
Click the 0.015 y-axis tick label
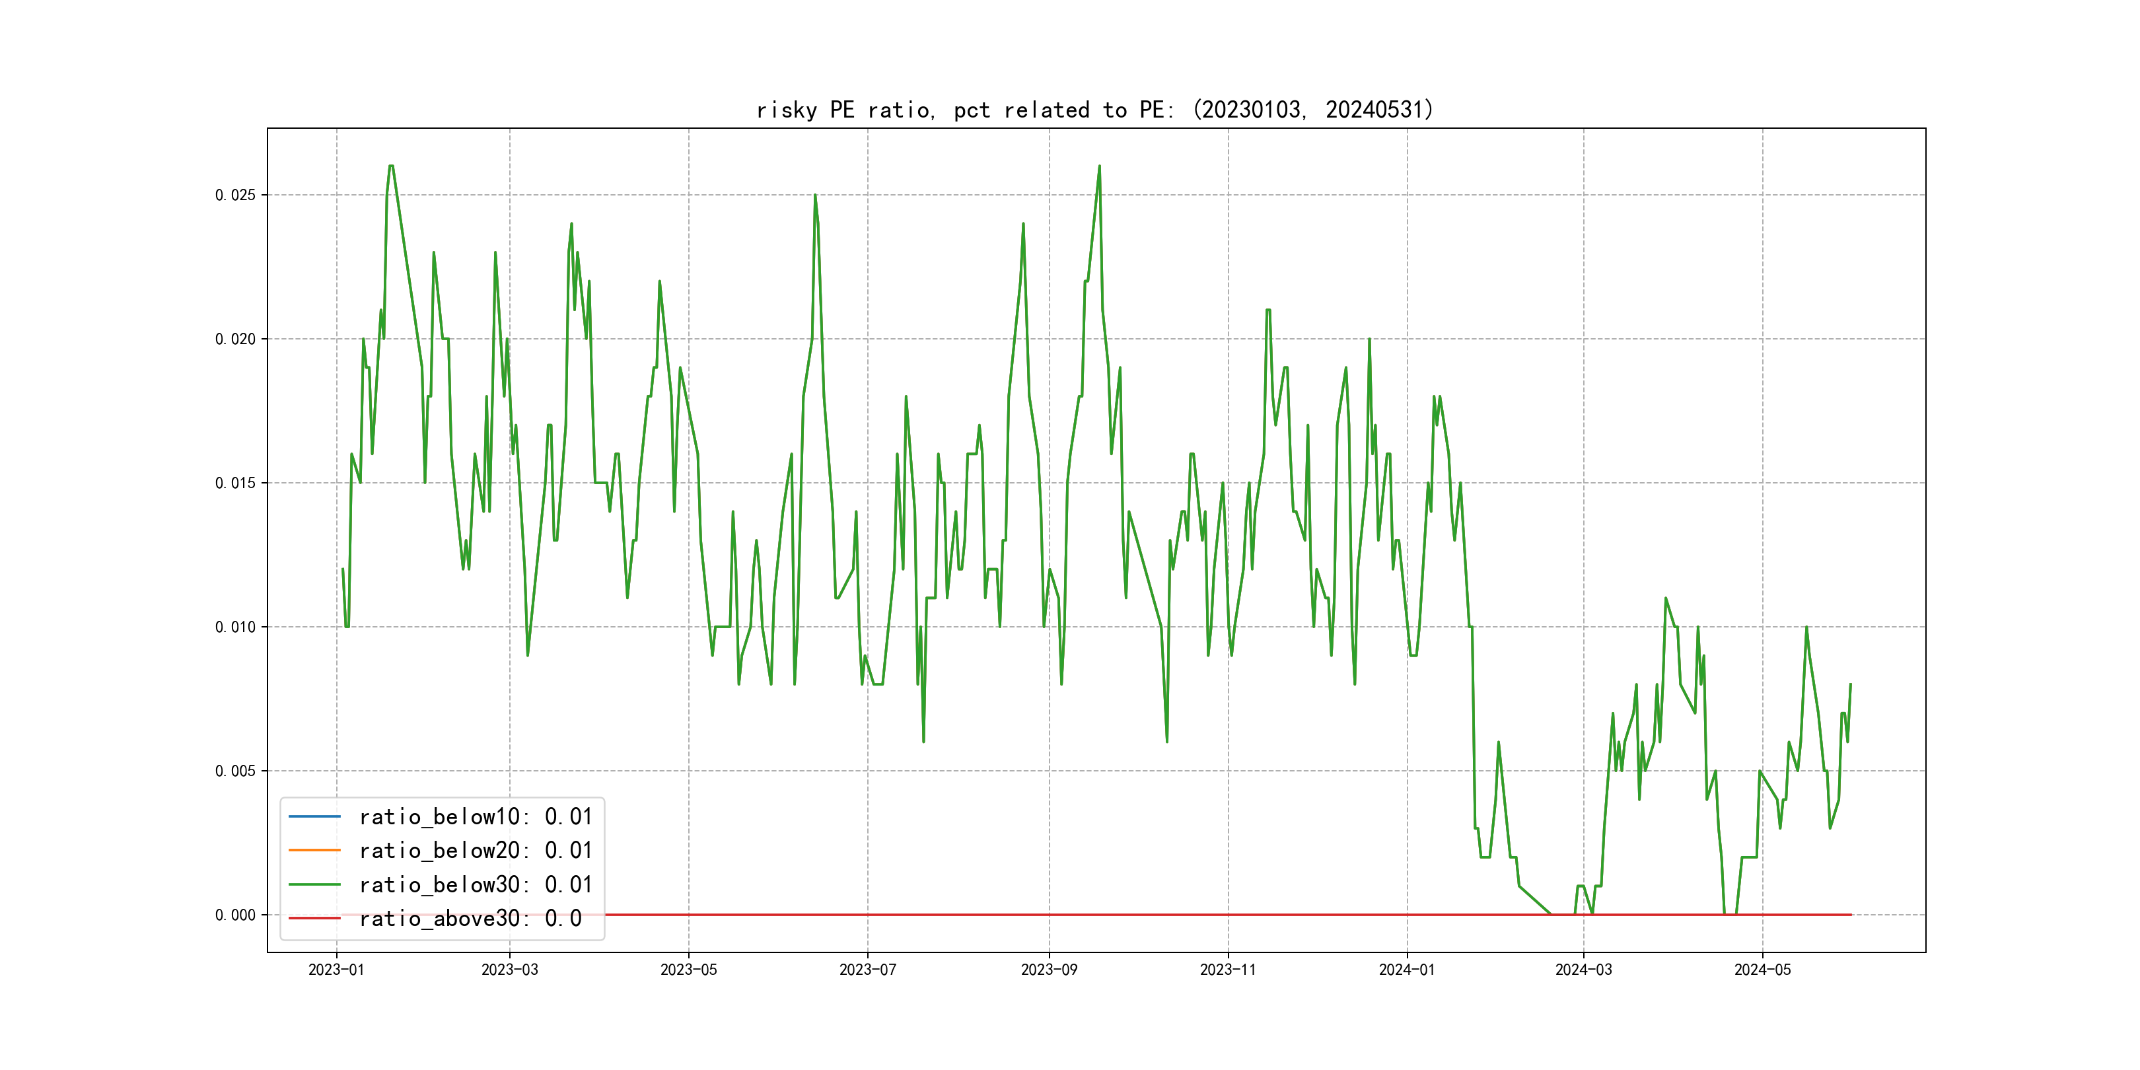(235, 483)
